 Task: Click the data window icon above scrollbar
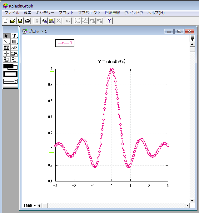[192, 38]
